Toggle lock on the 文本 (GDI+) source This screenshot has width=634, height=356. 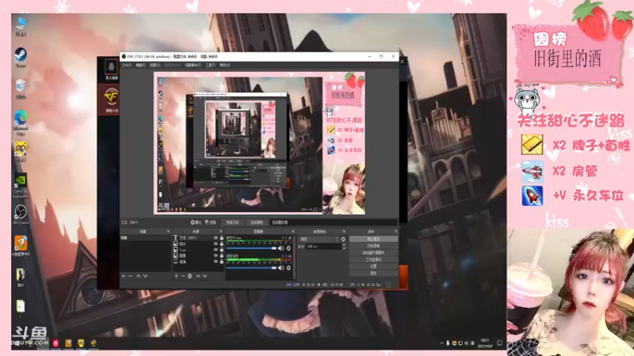pyautogui.click(x=222, y=238)
